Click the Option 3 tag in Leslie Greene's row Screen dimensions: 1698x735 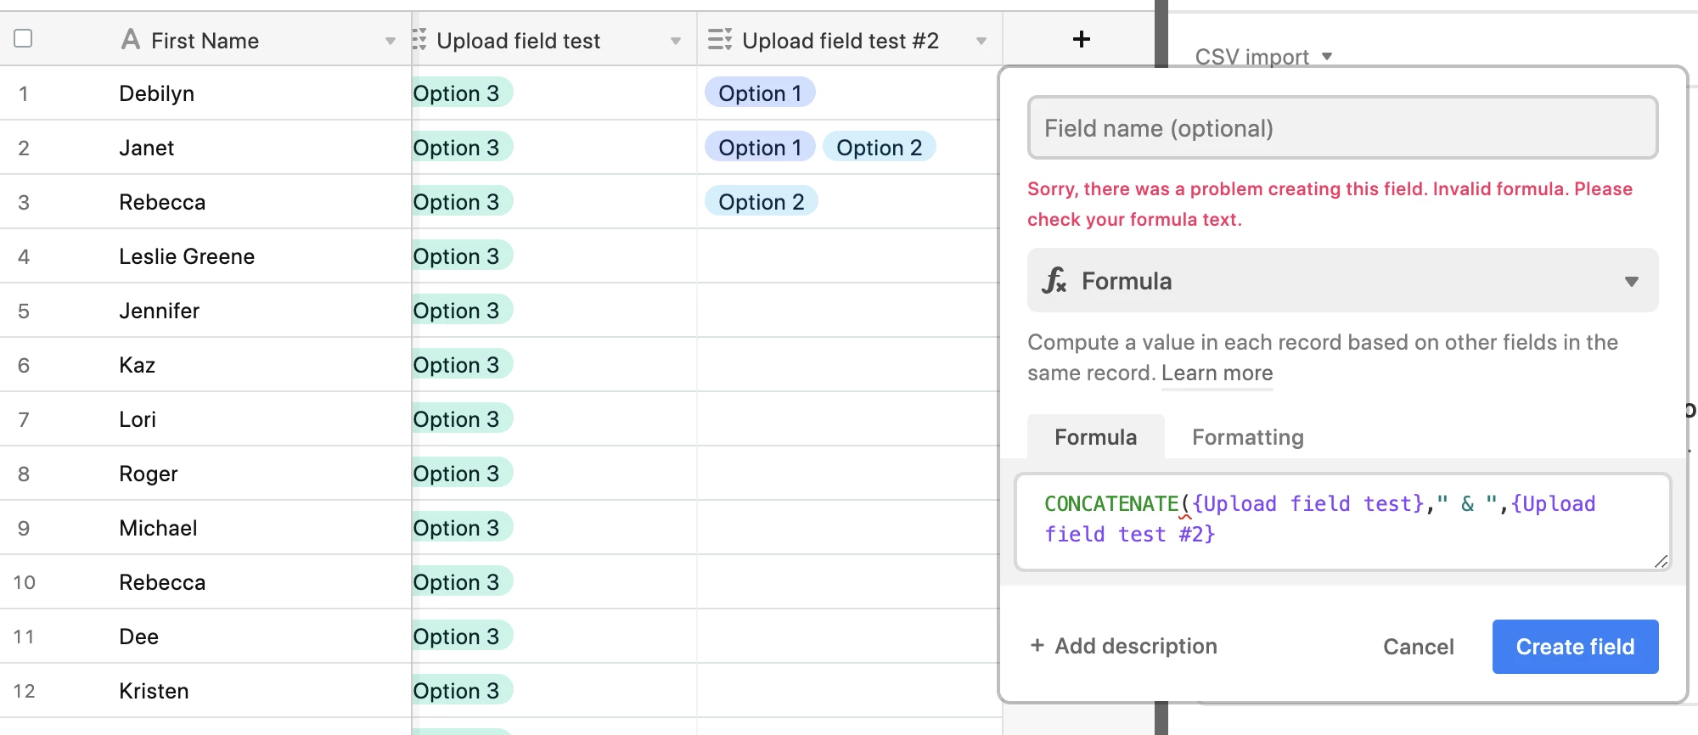462,255
